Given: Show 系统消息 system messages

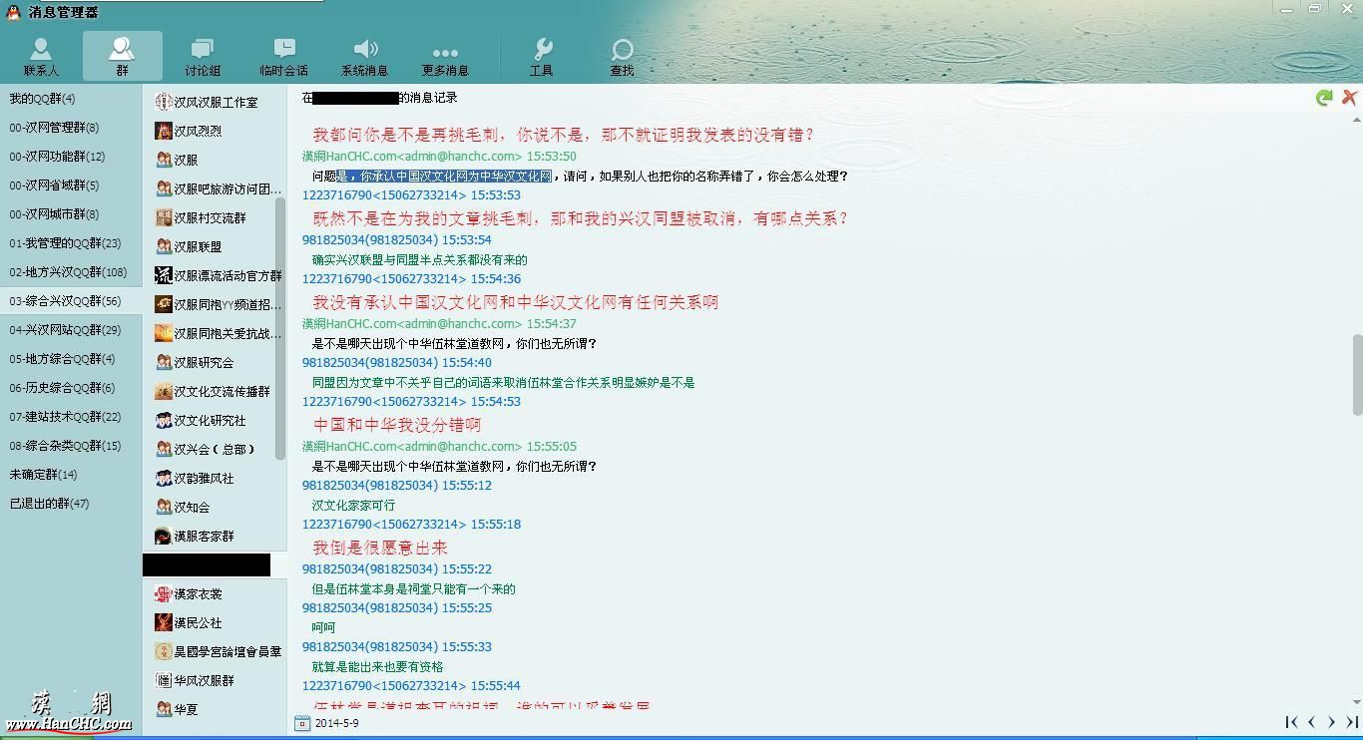Looking at the screenshot, I should tap(365, 57).
